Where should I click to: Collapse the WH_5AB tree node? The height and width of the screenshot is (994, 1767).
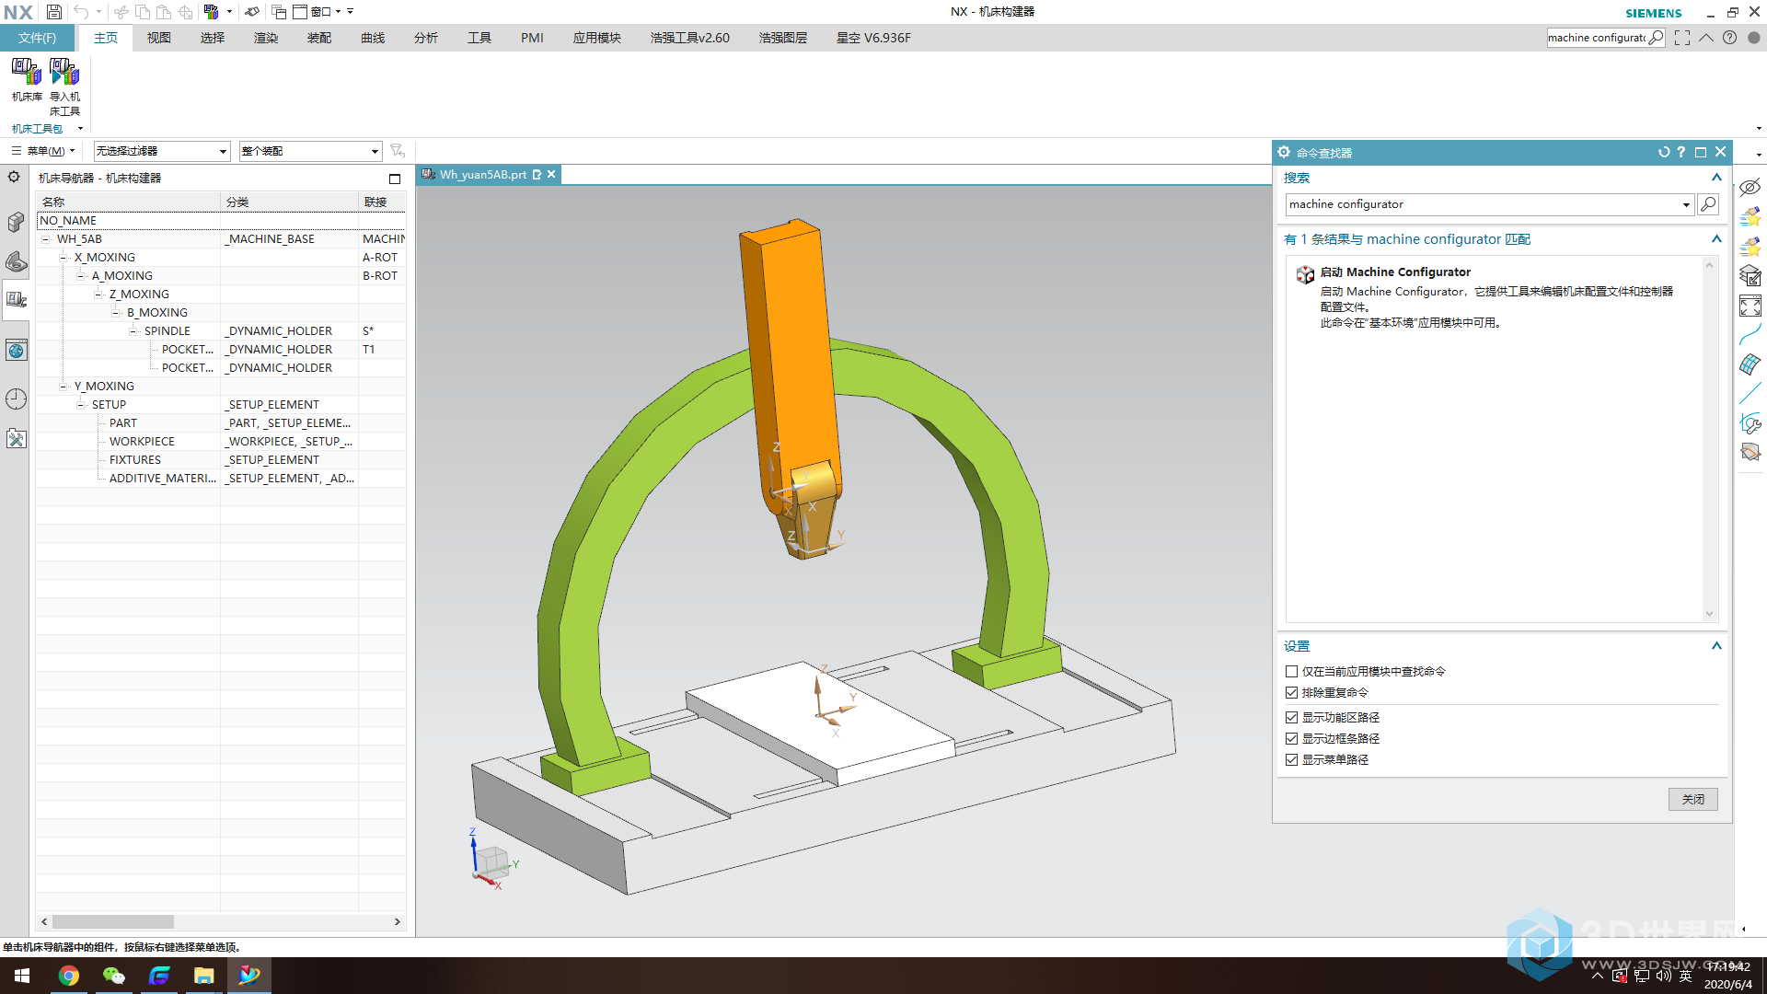coord(45,239)
